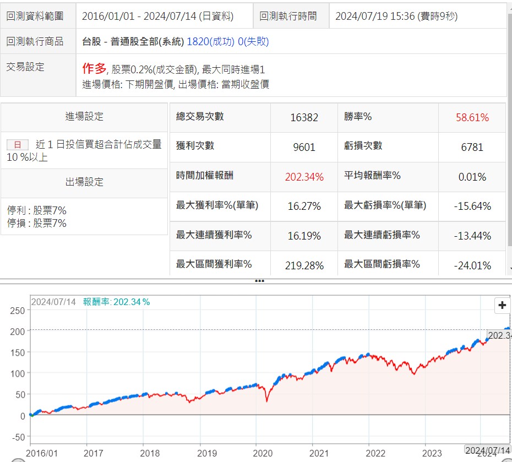Click the 作多 long position label
Image resolution: width=512 pixels, height=462 pixels.
94,69
